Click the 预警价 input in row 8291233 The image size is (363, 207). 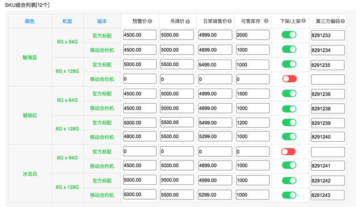[140, 35]
